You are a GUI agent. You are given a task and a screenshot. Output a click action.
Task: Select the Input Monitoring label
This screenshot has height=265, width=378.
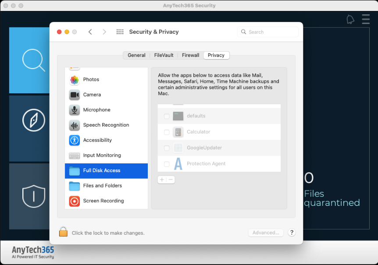point(102,155)
